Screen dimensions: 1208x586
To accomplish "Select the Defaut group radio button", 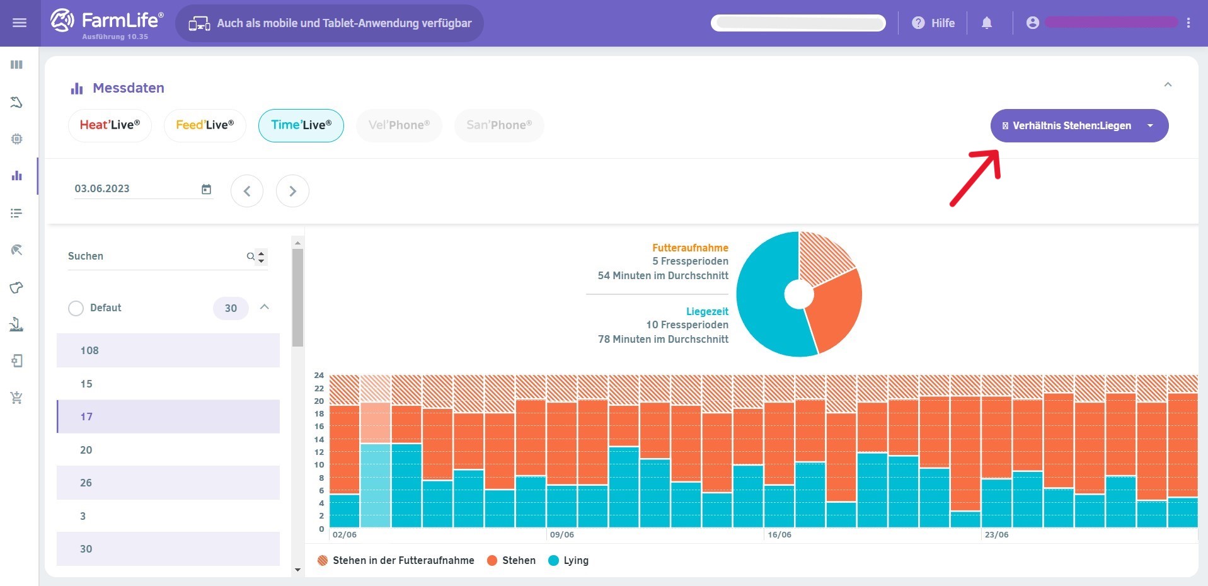I will pyautogui.click(x=76, y=308).
